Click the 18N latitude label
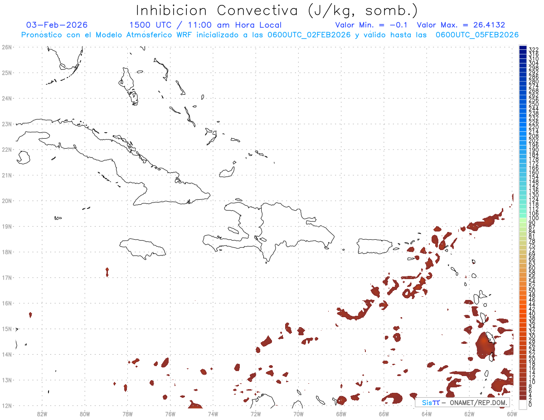The width and height of the screenshot is (544, 420). coord(7,251)
